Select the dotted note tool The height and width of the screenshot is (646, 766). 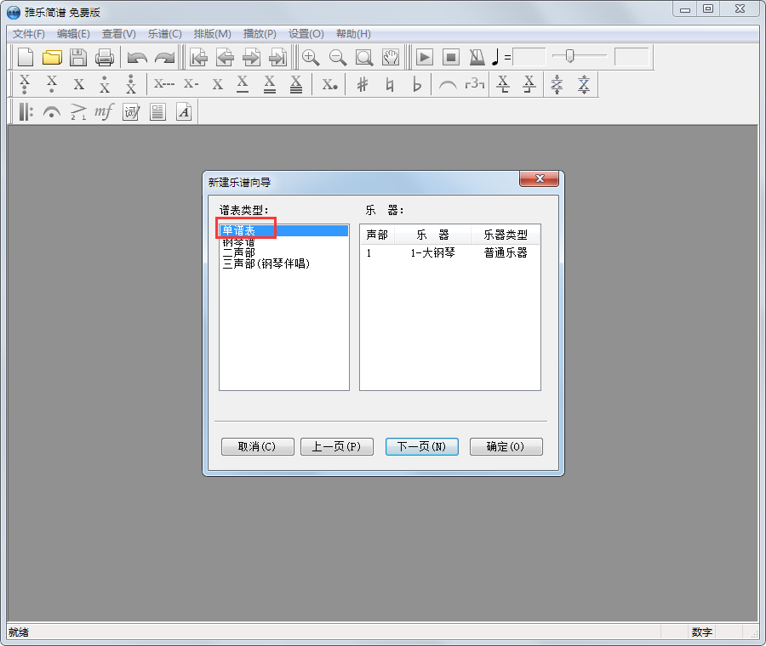tap(329, 84)
